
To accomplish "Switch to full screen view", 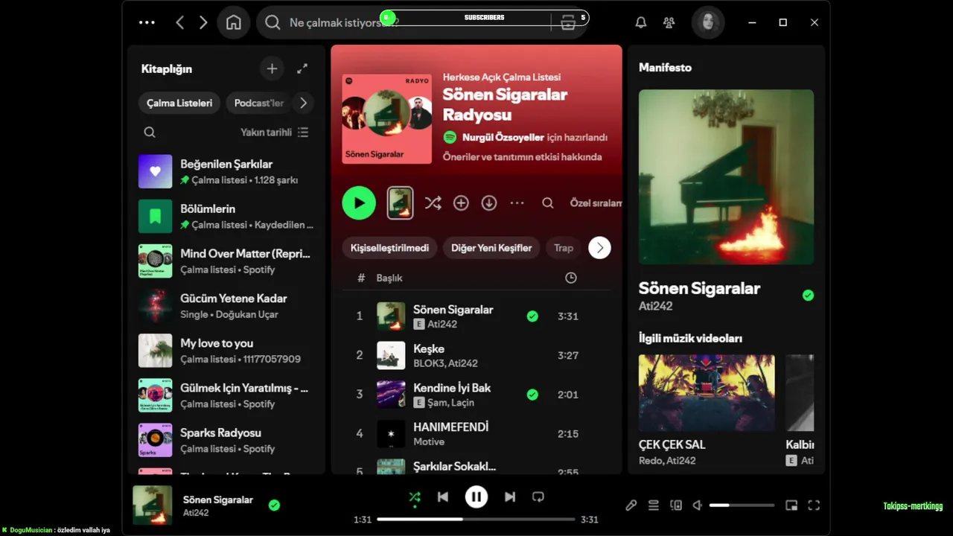I will pyautogui.click(x=814, y=505).
